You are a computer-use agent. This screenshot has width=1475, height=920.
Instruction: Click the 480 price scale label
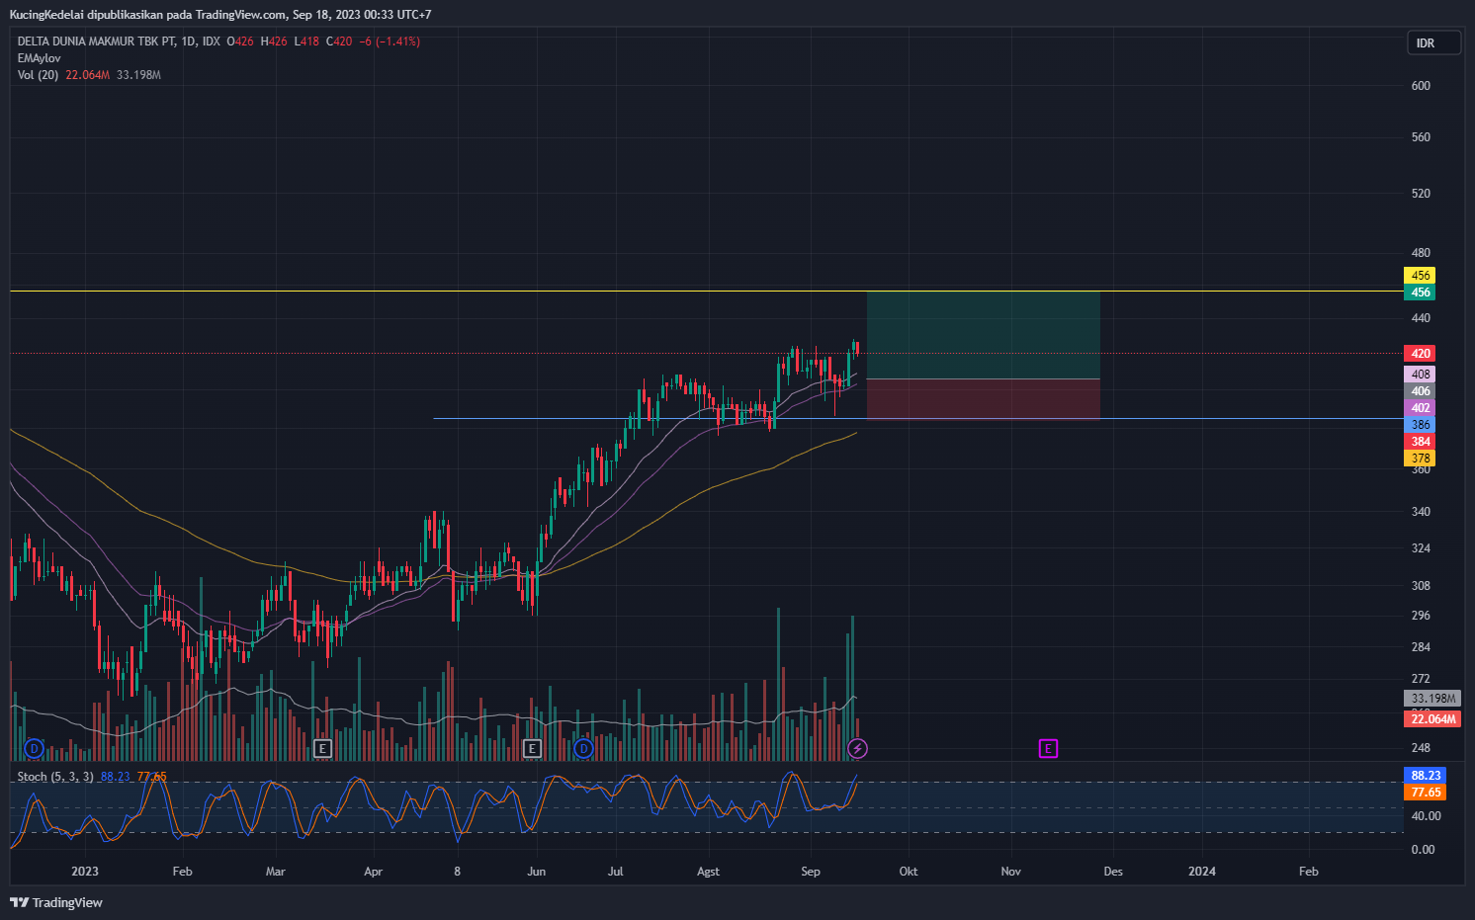click(x=1421, y=253)
